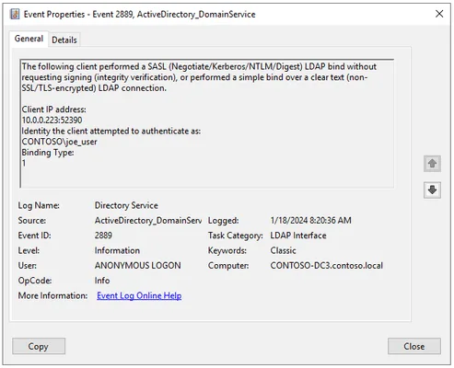Click the Logged timestamp 1/18/2024 8:20:36 AM
This screenshot has width=454, height=368.
click(311, 221)
